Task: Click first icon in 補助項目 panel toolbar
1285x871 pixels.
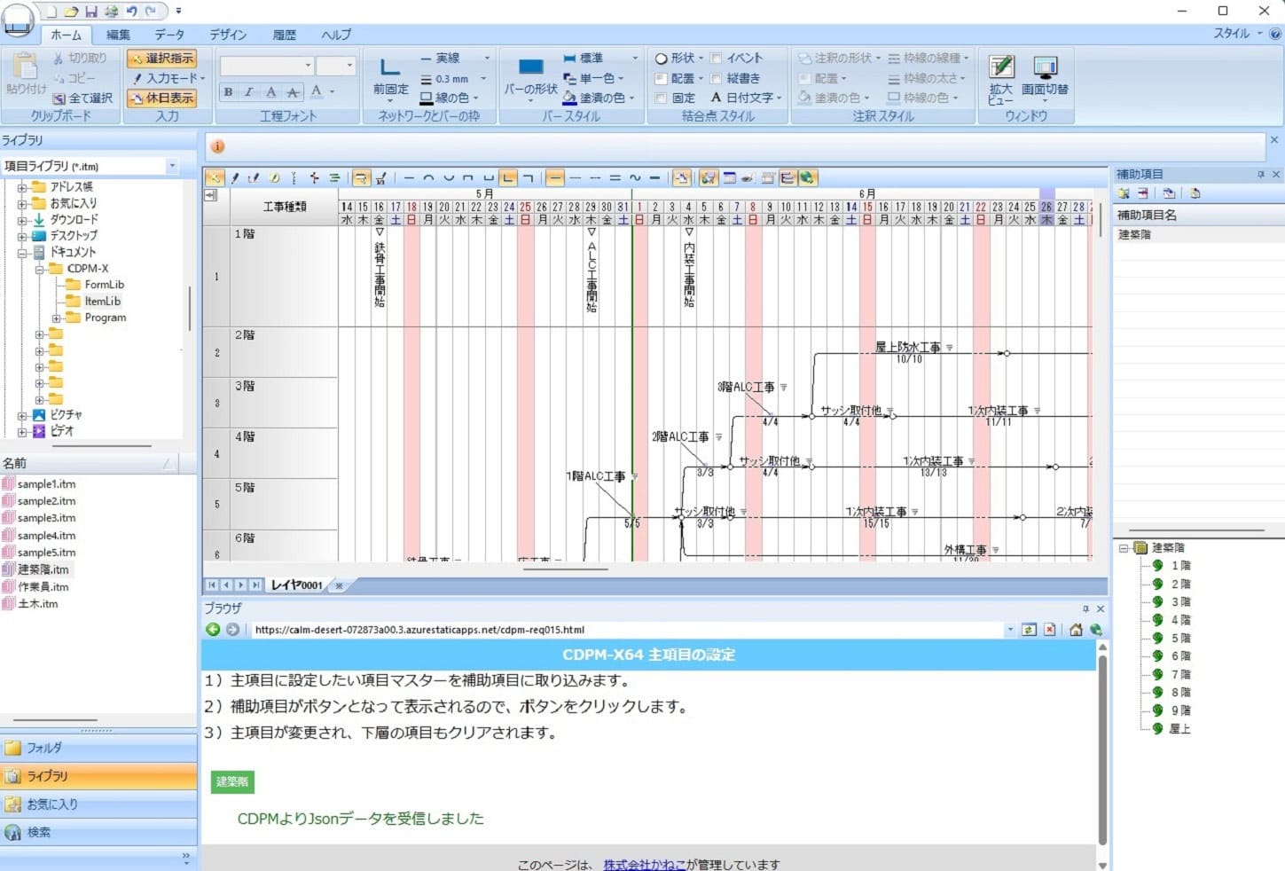Action: click(1124, 193)
